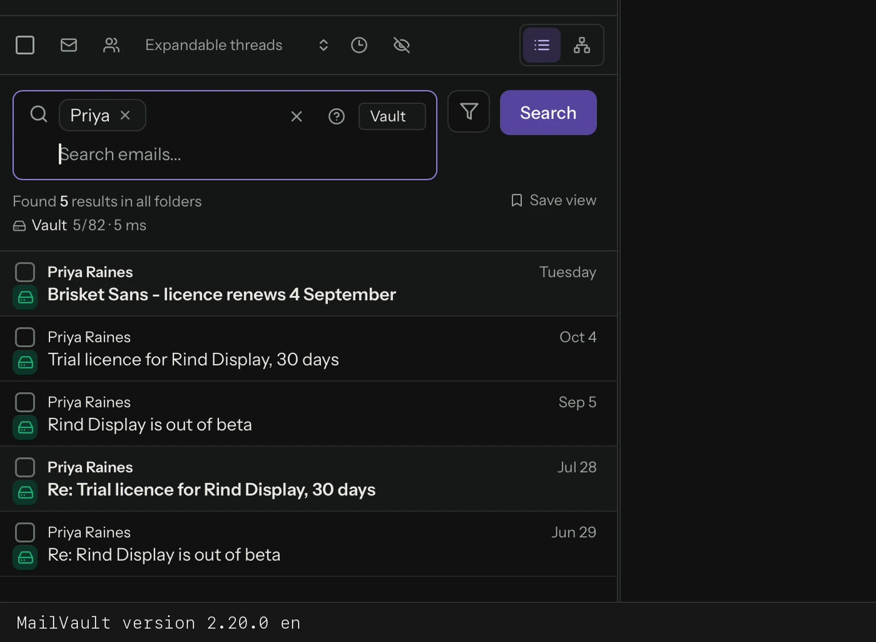Check the Jun 29 Re: Rind Display checkbox
The width and height of the screenshot is (876, 642).
pos(25,532)
